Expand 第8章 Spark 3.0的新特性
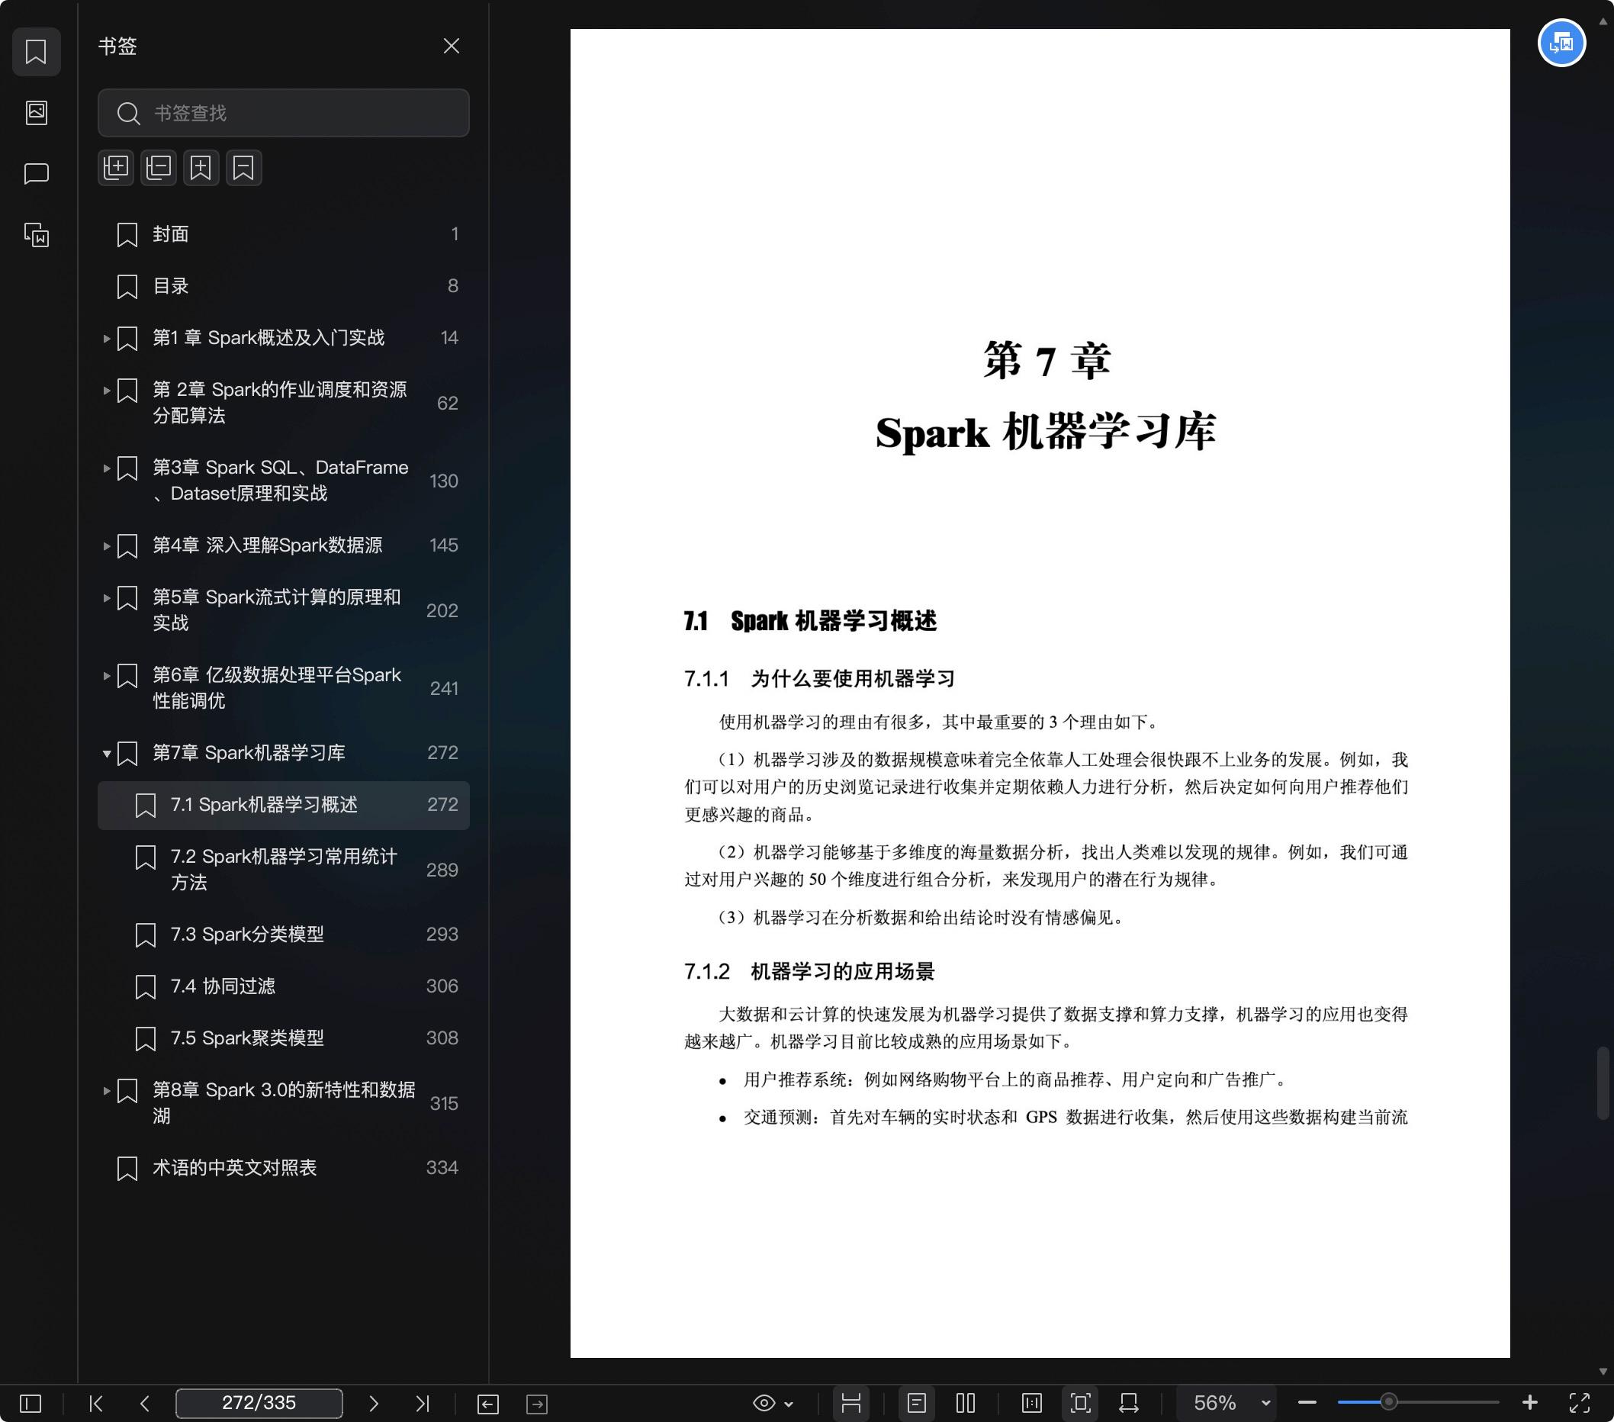Image resolution: width=1614 pixels, height=1422 pixels. click(x=107, y=1091)
